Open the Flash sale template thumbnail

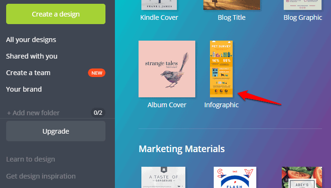[235, 177]
